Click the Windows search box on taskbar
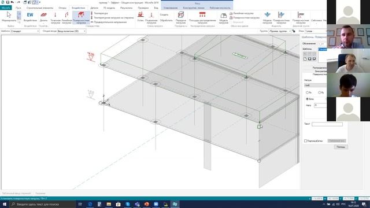370x208 pixels. pyautogui.click(x=42, y=204)
